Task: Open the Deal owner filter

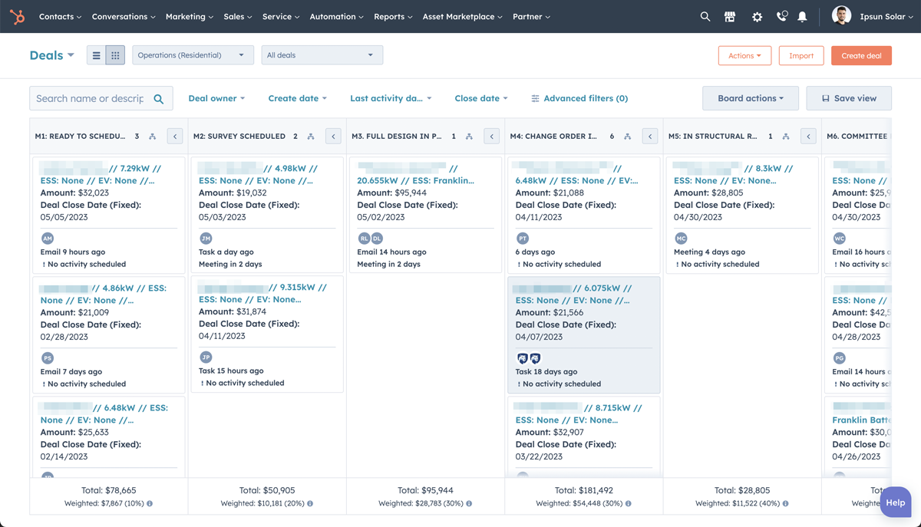Action: pos(216,98)
